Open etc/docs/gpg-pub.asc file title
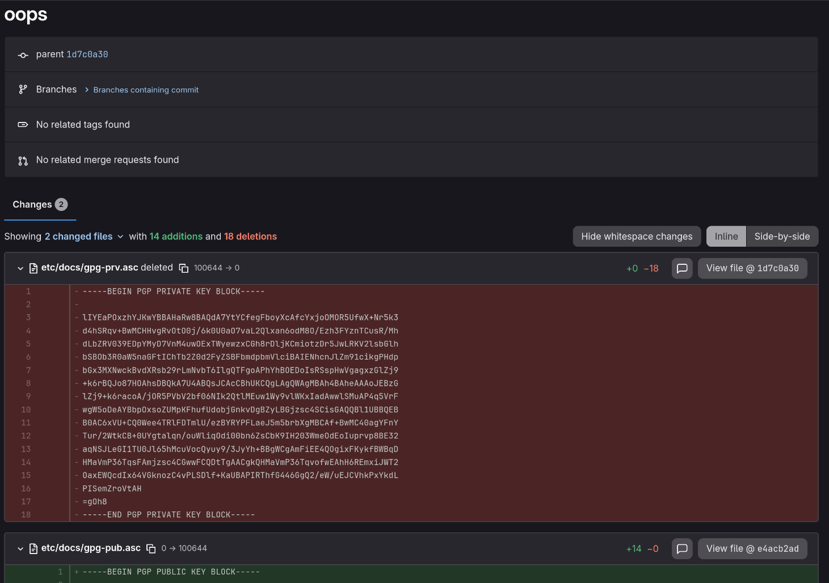829x583 pixels. (91, 548)
